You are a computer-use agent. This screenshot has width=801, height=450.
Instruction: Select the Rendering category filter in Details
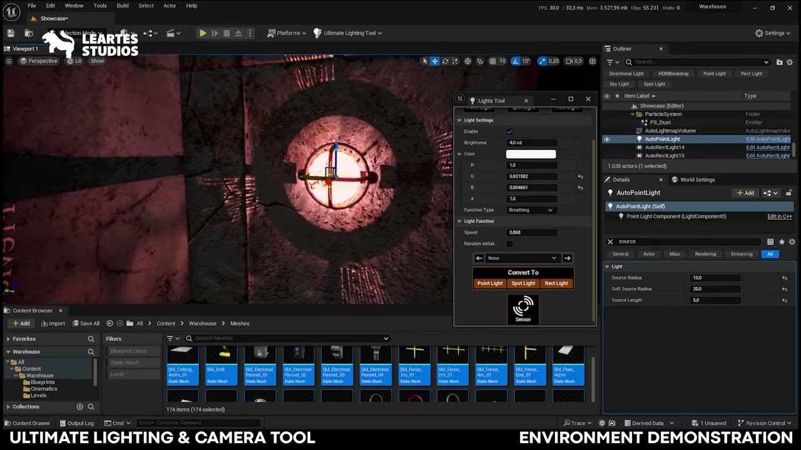(705, 254)
